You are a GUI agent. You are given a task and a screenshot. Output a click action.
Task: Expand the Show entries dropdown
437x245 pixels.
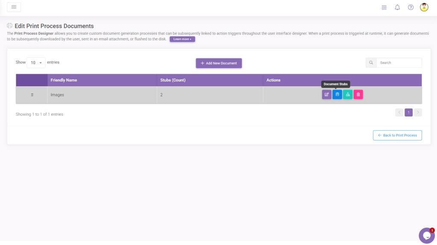(36, 63)
